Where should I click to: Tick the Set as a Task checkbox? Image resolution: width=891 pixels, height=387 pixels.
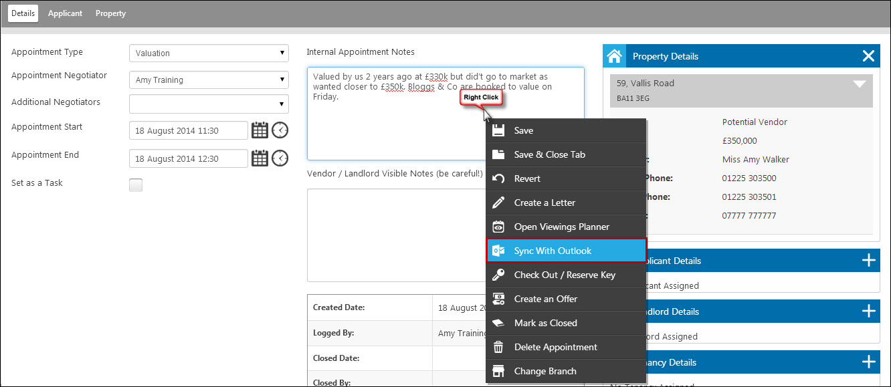[x=136, y=185]
